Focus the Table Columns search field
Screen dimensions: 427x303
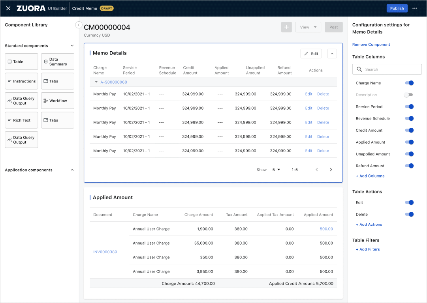(x=387, y=69)
